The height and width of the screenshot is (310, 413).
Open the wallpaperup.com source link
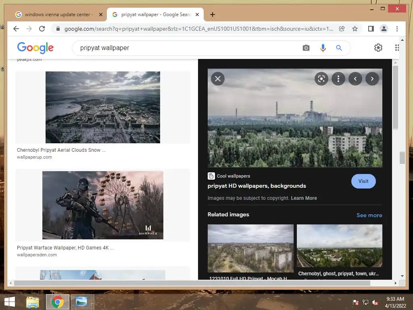(34, 157)
